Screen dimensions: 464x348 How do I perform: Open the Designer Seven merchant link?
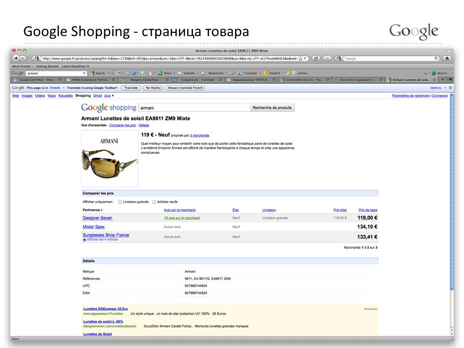(x=97, y=218)
